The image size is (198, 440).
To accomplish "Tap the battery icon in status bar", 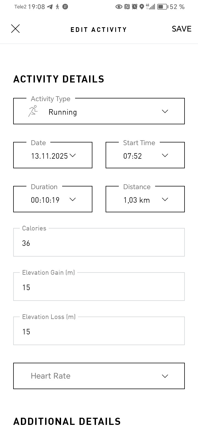I will click(x=163, y=7).
